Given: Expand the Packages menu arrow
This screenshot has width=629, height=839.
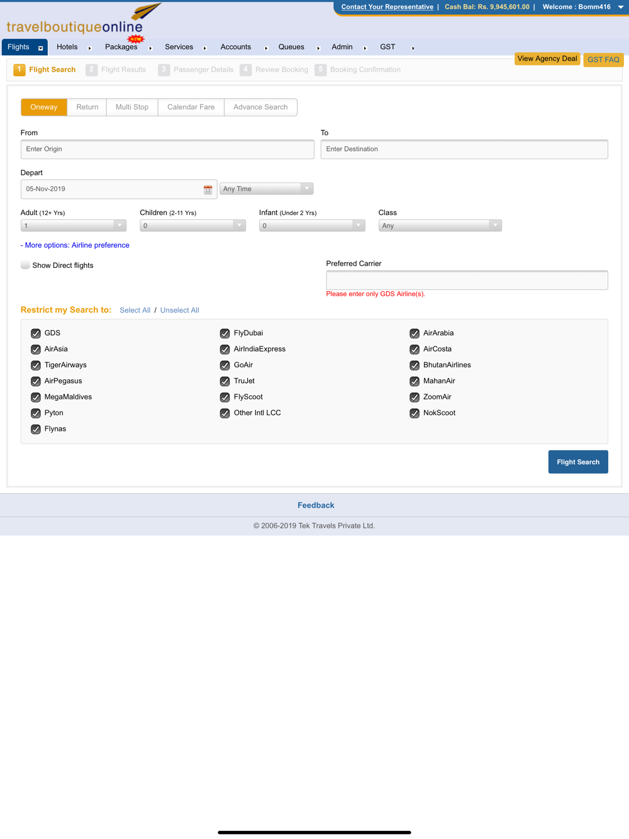Looking at the screenshot, I should [x=150, y=48].
